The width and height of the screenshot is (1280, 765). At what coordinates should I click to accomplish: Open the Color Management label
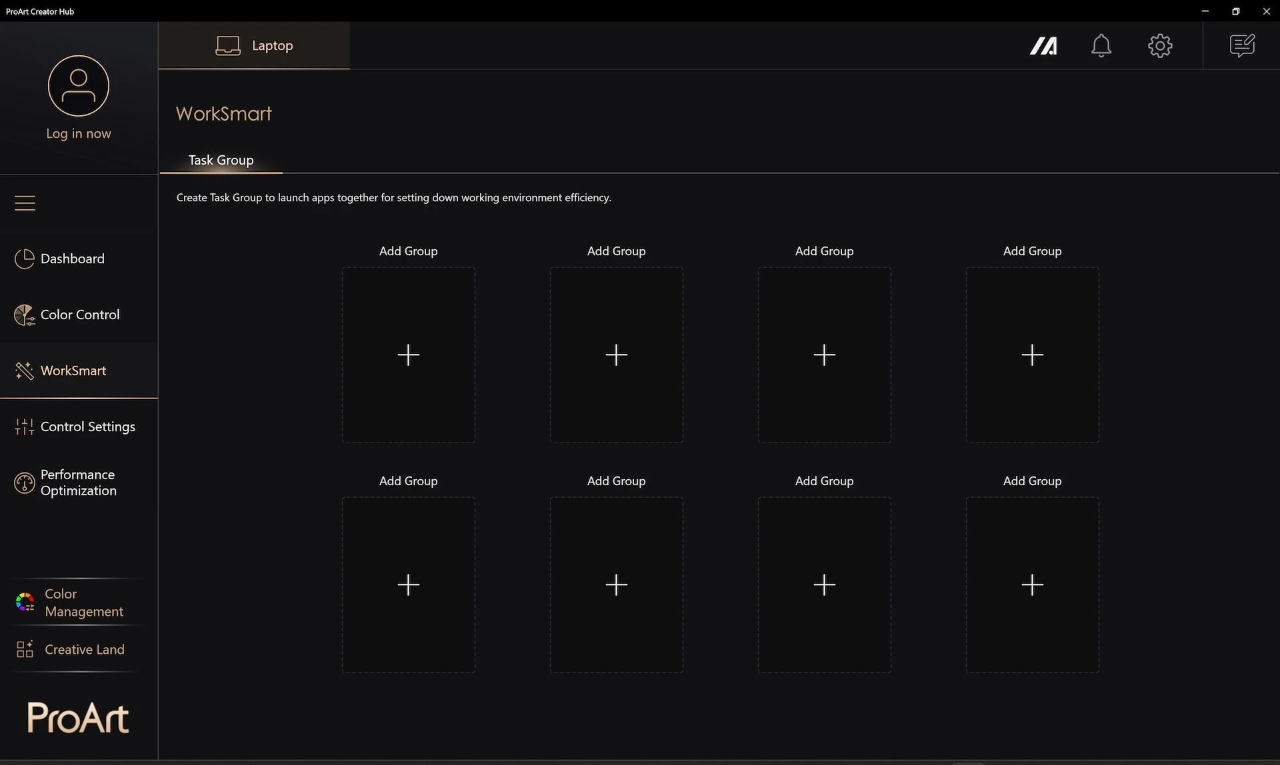(x=84, y=602)
